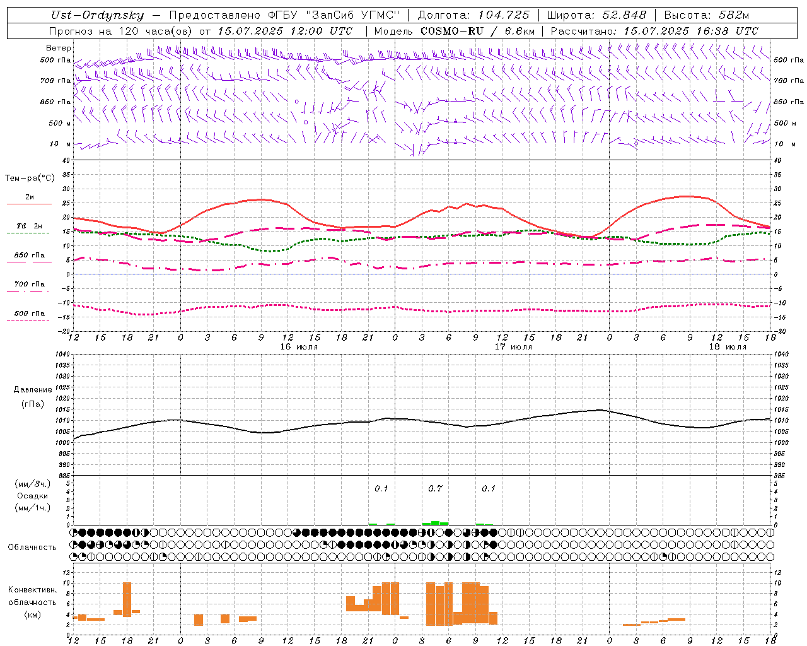Select the Тем-ра(°C) temperature panel label

(30, 179)
